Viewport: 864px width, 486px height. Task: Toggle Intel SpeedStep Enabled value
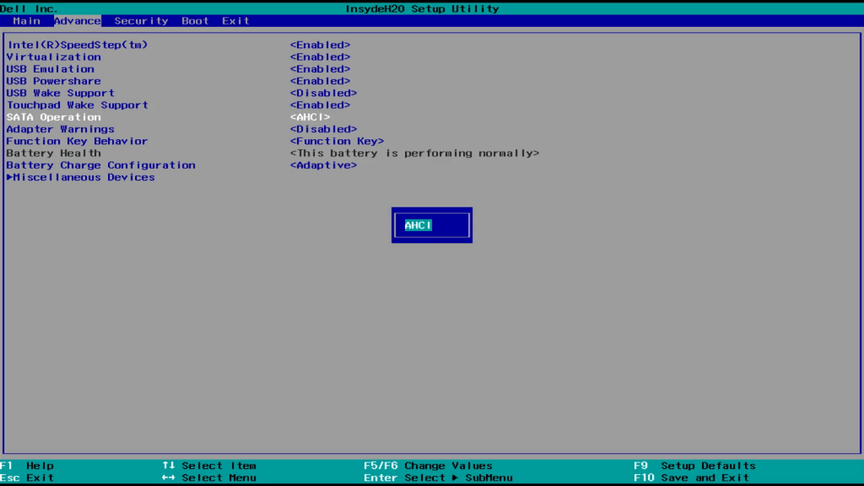click(x=320, y=45)
